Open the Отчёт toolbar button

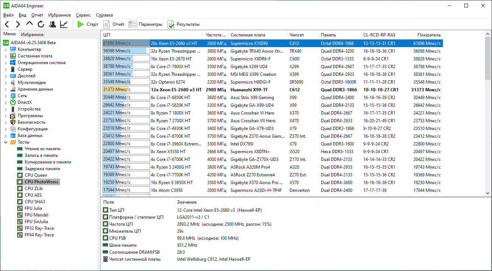pyautogui.click(x=114, y=24)
